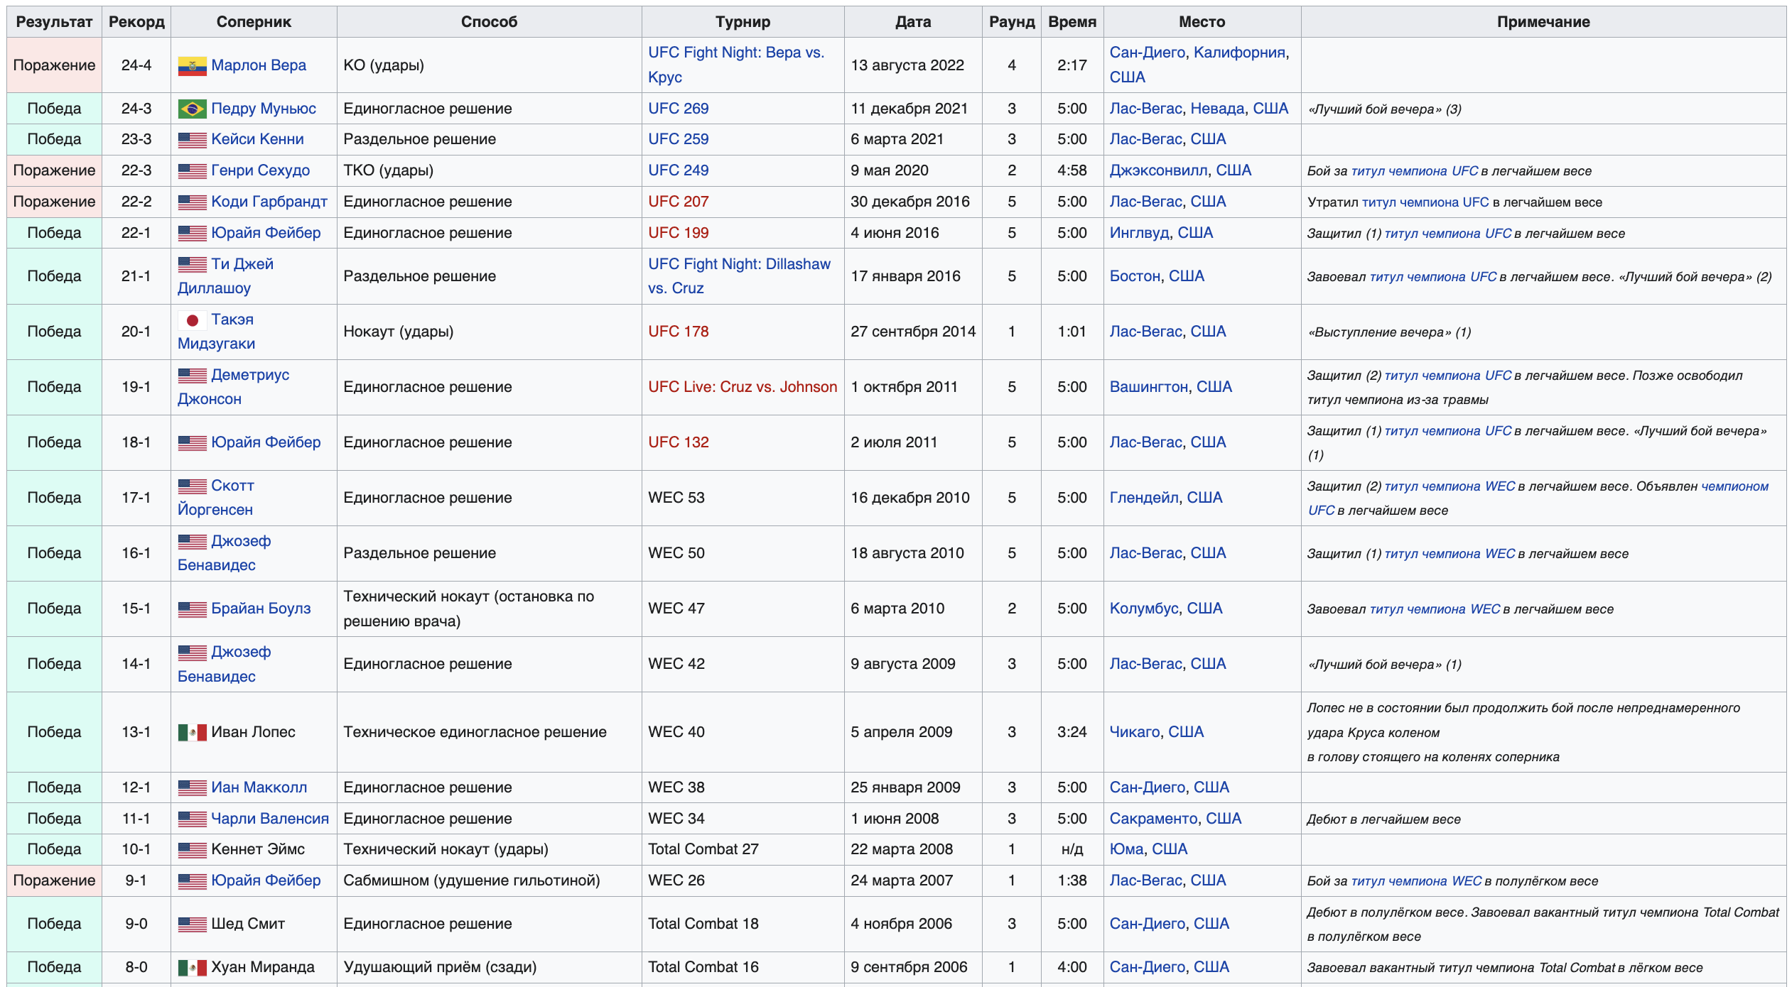
Task: Open the Инглвуд location link
Action: [1139, 233]
